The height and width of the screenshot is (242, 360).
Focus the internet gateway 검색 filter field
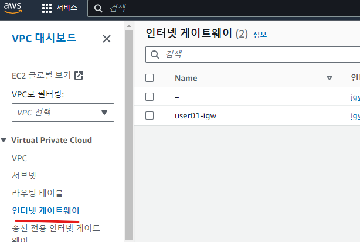pyautogui.click(x=253, y=54)
